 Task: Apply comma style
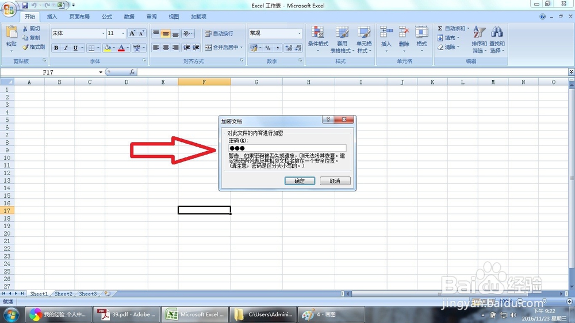tap(278, 48)
